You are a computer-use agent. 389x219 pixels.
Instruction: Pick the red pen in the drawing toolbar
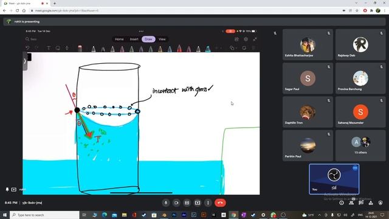(179, 48)
